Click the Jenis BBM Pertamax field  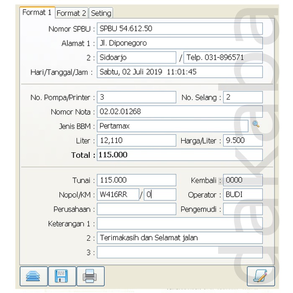[172, 126]
